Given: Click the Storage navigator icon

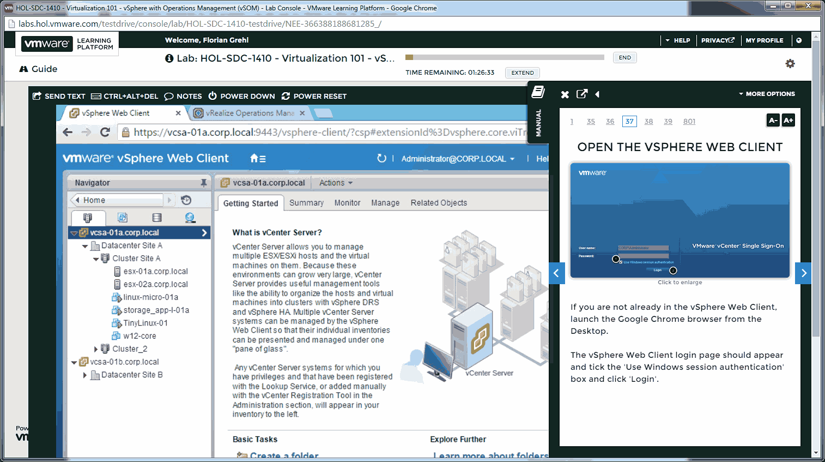Looking at the screenshot, I should click(x=156, y=218).
